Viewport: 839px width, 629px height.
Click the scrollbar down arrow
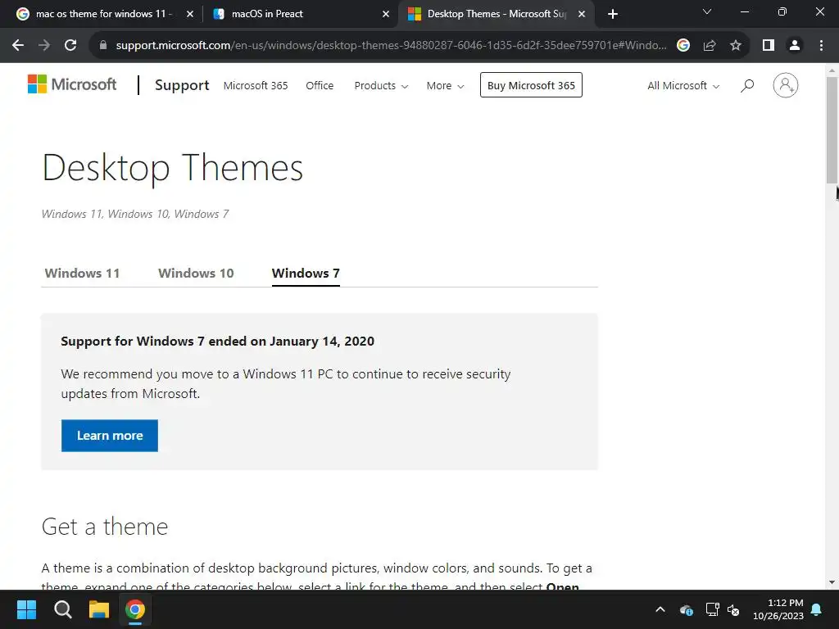[832, 582]
